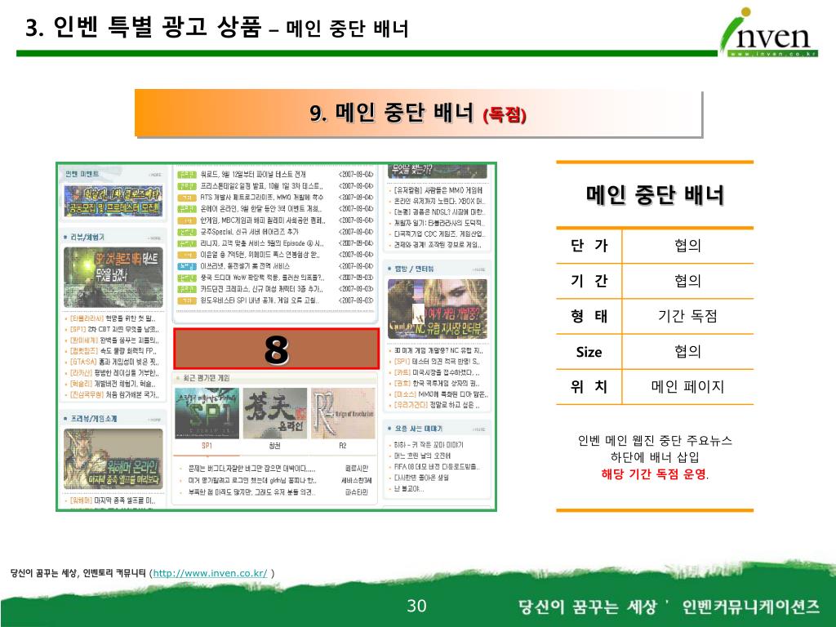Image resolution: width=836 pixels, height=627 pixels.
Task: Click the R2 label under the thumbnails
Action: [x=343, y=446]
